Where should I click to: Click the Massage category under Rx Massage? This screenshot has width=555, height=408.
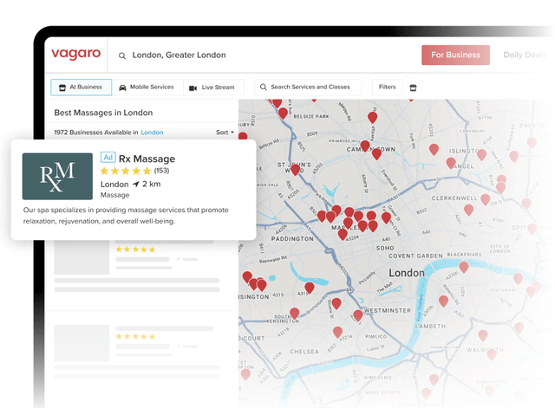[115, 195]
